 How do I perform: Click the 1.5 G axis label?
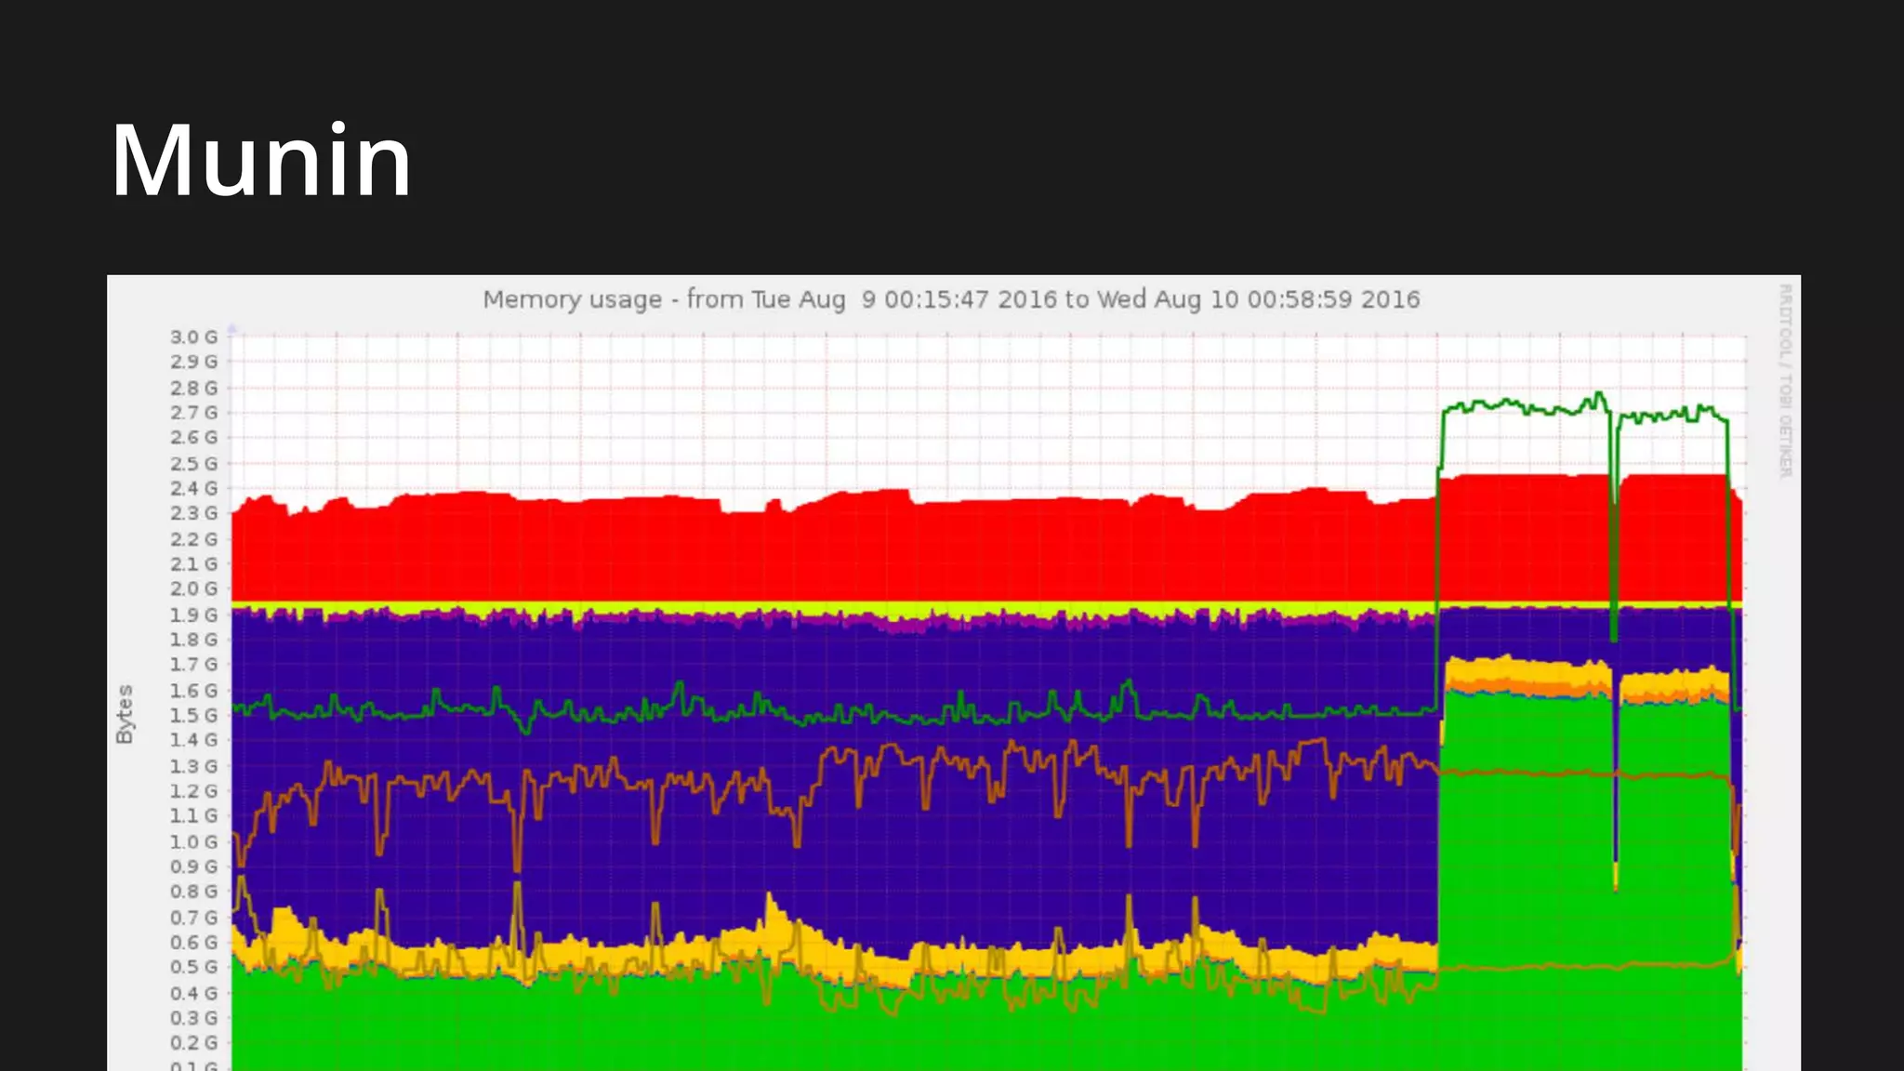tap(193, 715)
